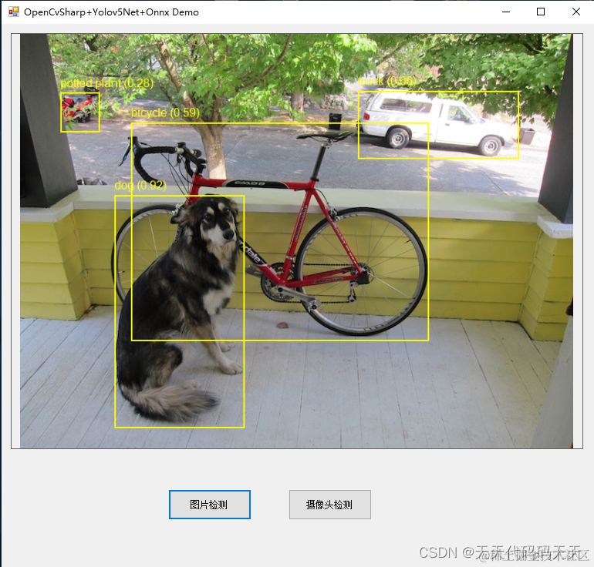594x567 pixels.
Task: Click the truck (0.66) detection label
Action: coord(387,81)
